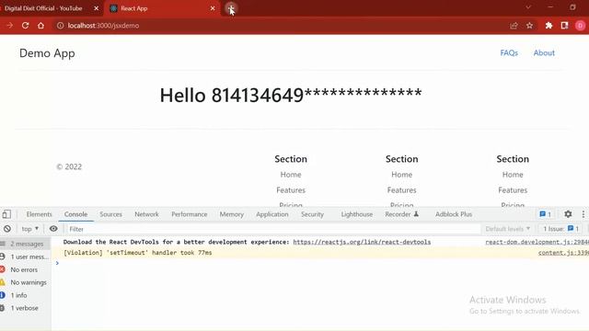Select 1 user messages sidebar item

pos(25,257)
